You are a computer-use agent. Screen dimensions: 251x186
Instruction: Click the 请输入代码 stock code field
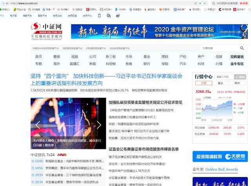pyautogui.click(x=224, y=77)
